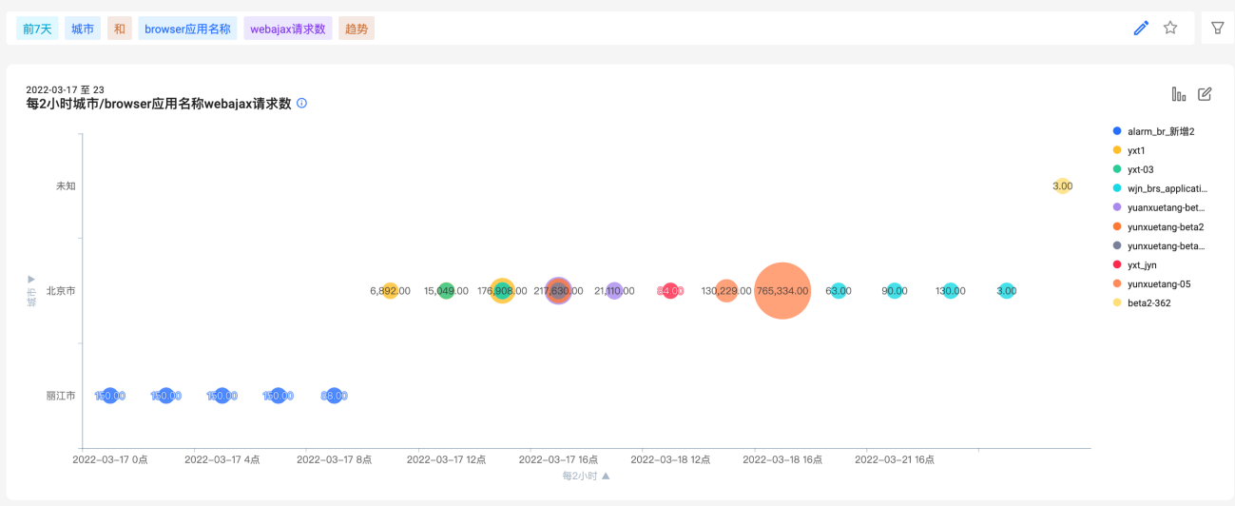Image resolution: width=1235 pixels, height=506 pixels.
Task: Select the 前7天 time range tag
Action: pyautogui.click(x=38, y=29)
